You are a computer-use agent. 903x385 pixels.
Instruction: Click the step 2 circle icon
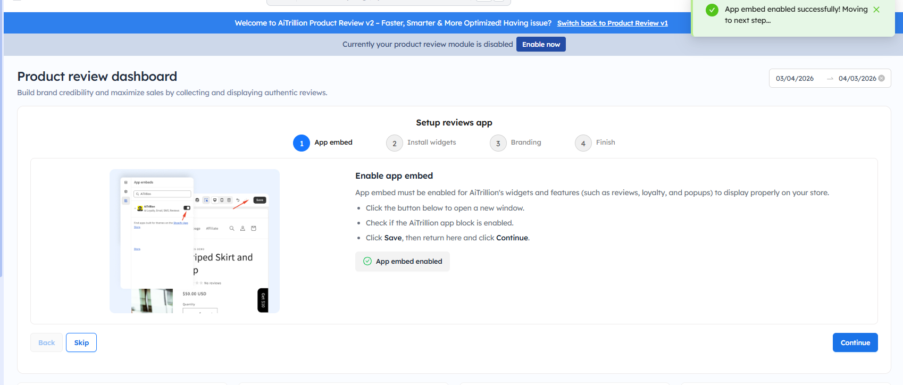click(x=394, y=143)
